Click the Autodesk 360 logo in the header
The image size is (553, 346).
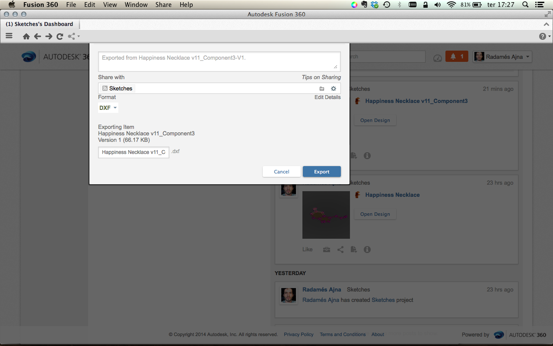(56, 57)
